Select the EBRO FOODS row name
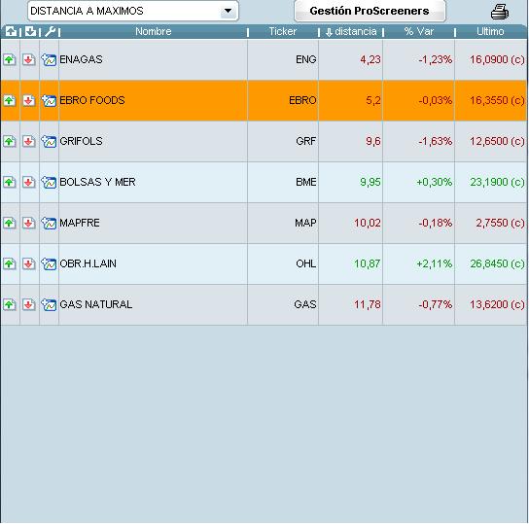529x524 pixels. pyautogui.click(x=92, y=100)
